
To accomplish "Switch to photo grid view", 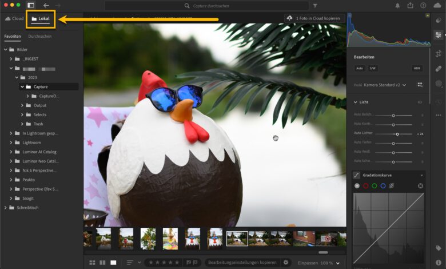I will (92, 262).
